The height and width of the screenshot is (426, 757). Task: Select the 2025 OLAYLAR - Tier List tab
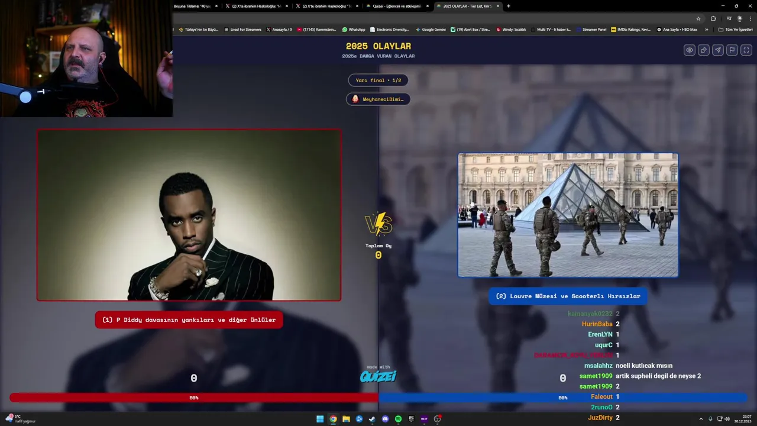(x=467, y=6)
